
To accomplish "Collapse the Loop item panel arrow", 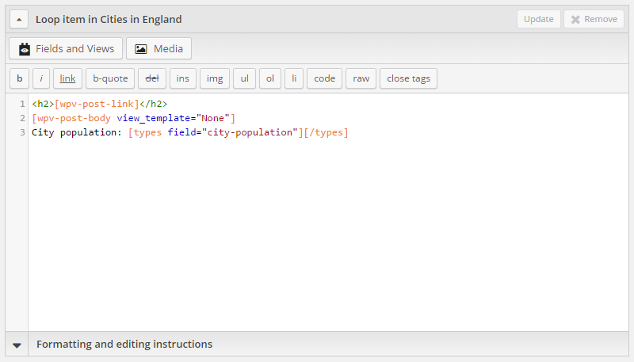I will 20,19.
